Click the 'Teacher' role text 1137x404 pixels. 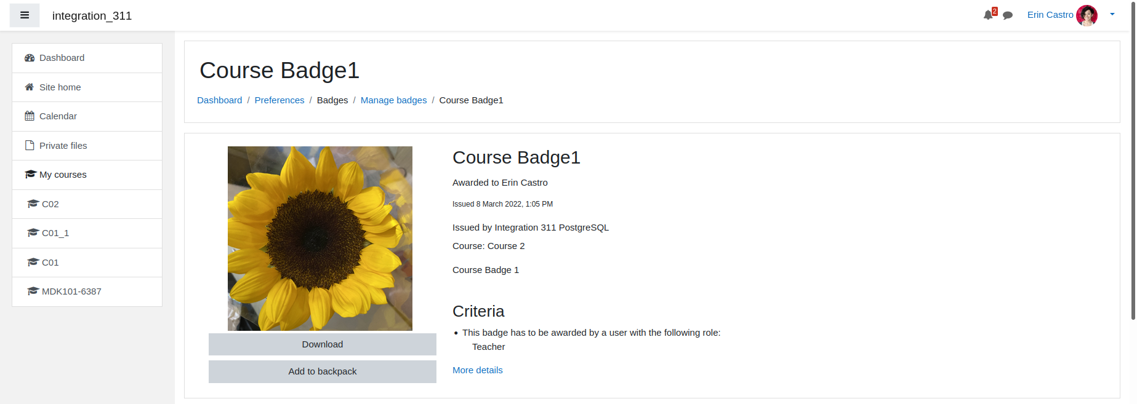pyautogui.click(x=489, y=347)
